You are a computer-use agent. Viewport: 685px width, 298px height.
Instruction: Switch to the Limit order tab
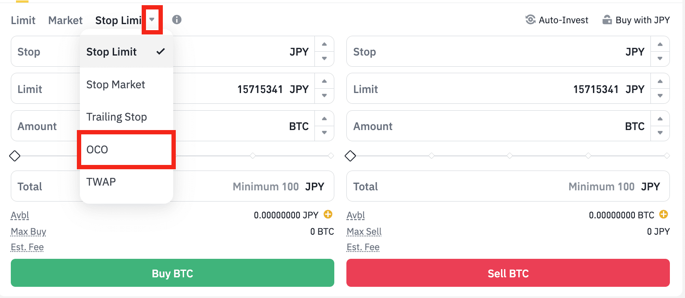[x=23, y=20]
